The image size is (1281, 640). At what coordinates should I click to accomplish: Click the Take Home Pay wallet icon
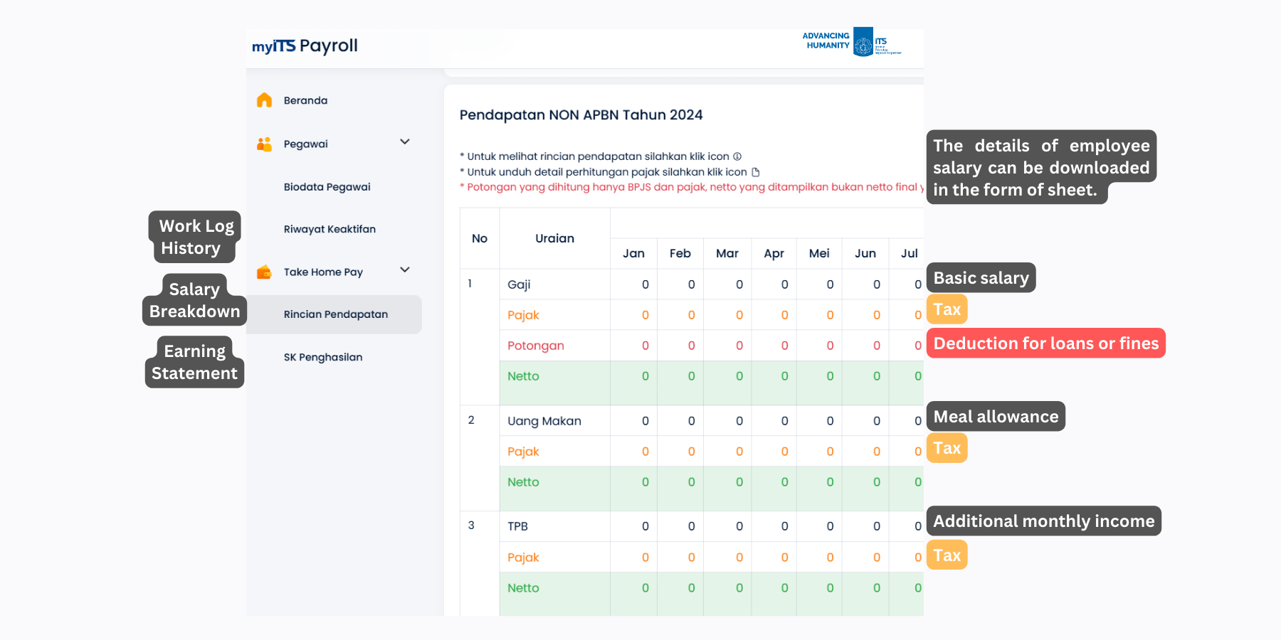(x=264, y=272)
